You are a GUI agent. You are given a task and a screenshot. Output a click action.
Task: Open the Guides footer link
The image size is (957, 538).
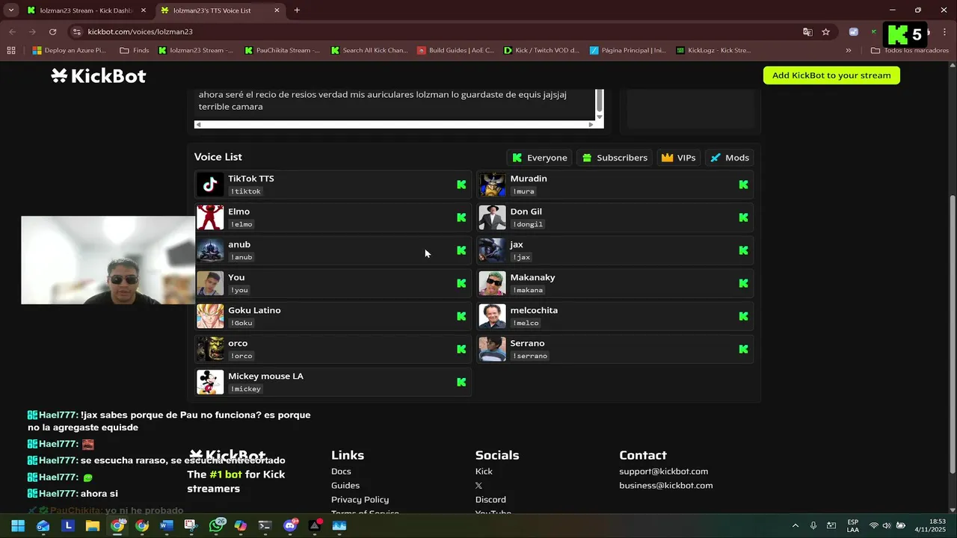(x=345, y=486)
